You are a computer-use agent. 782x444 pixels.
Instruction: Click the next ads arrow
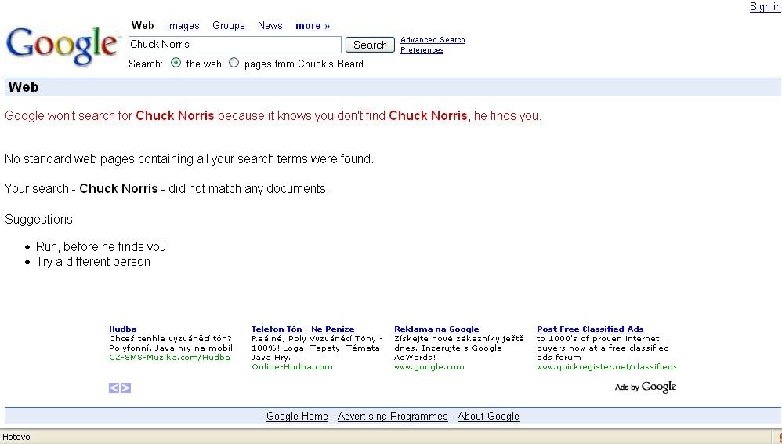click(126, 388)
